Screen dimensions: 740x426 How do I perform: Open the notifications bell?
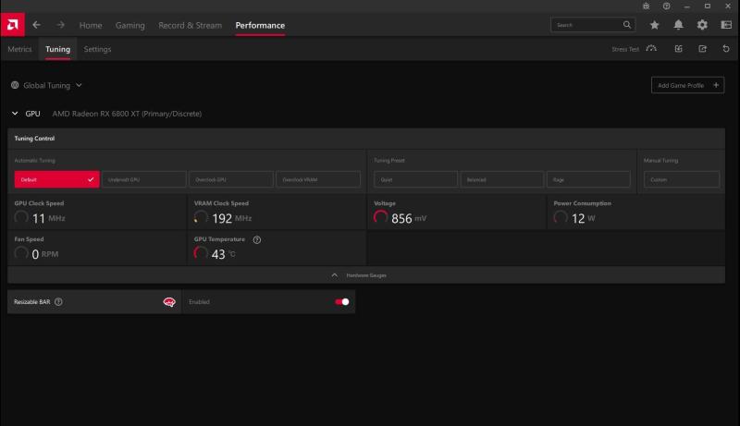click(679, 25)
